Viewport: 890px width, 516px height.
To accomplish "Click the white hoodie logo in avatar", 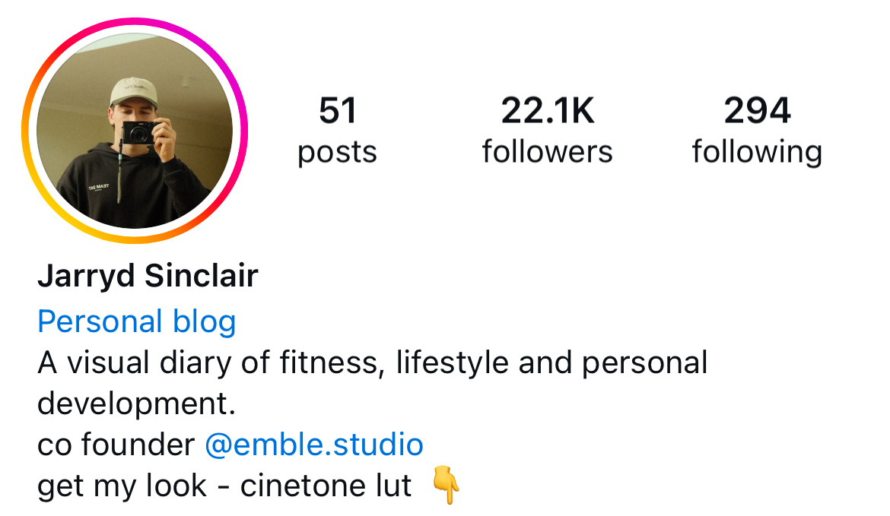I will [97, 186].
